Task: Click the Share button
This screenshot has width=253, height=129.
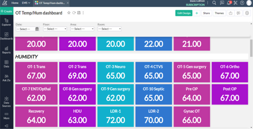Action: (x=206, y=13)
